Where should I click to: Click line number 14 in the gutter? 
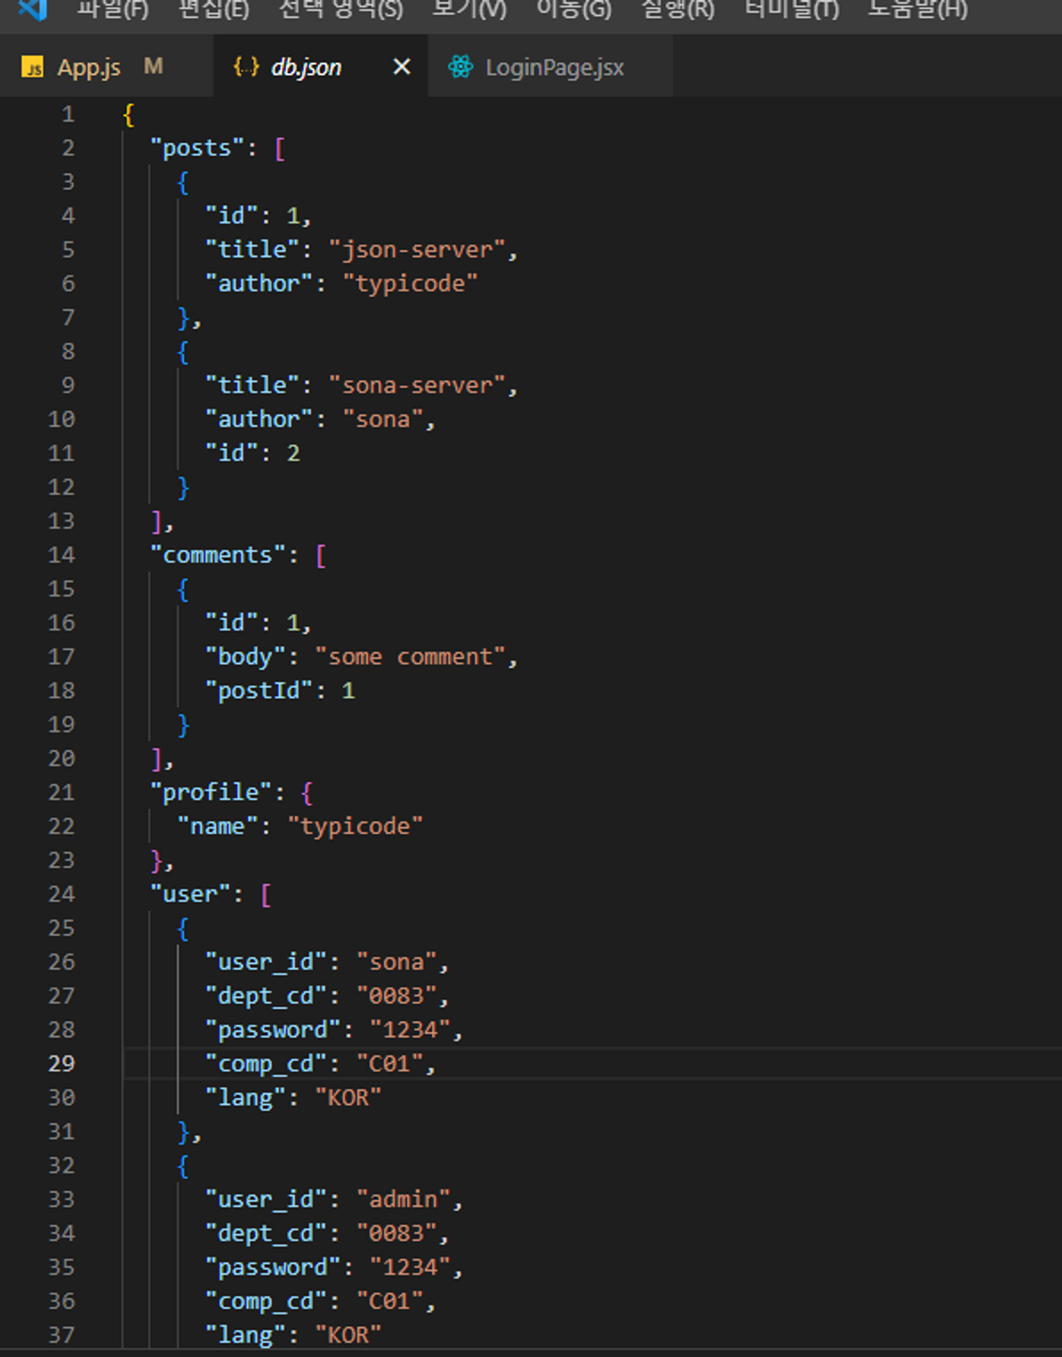(x=62, y=554)
